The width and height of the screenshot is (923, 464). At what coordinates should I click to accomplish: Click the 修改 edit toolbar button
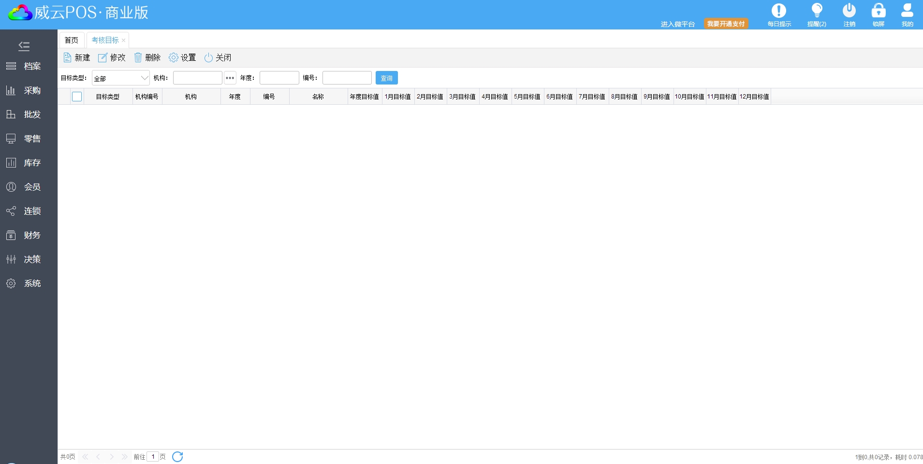[x=112, y=58]
